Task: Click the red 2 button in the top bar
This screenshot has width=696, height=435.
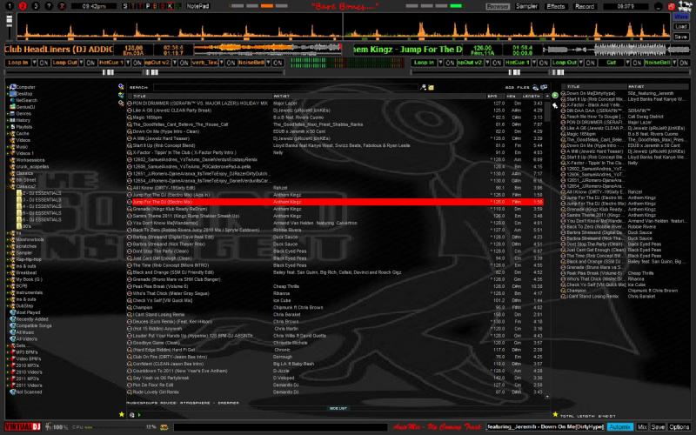Action: (23, 6)
